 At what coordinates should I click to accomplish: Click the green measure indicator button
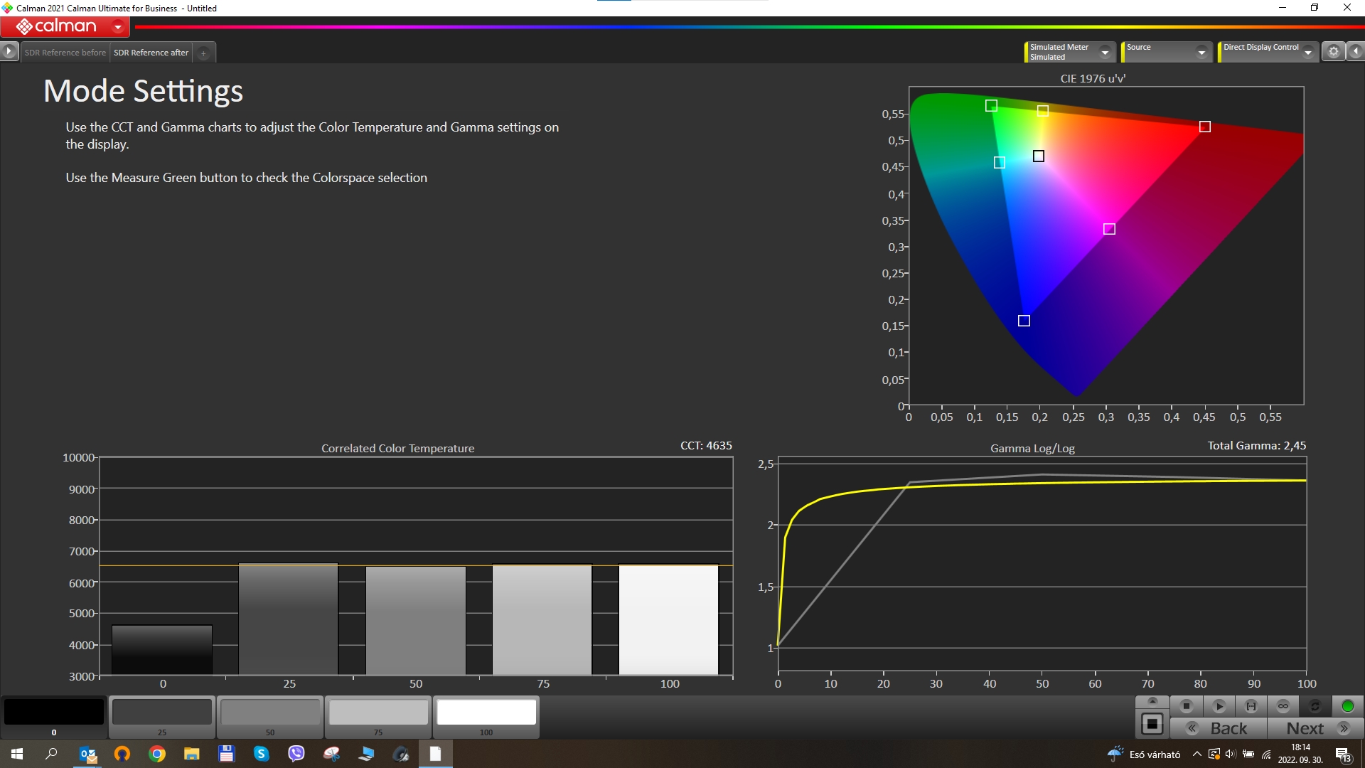pyautogui.click(x=1347, y=706)
